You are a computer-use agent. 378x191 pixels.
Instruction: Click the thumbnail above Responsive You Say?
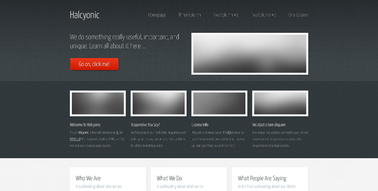point(158,104)
